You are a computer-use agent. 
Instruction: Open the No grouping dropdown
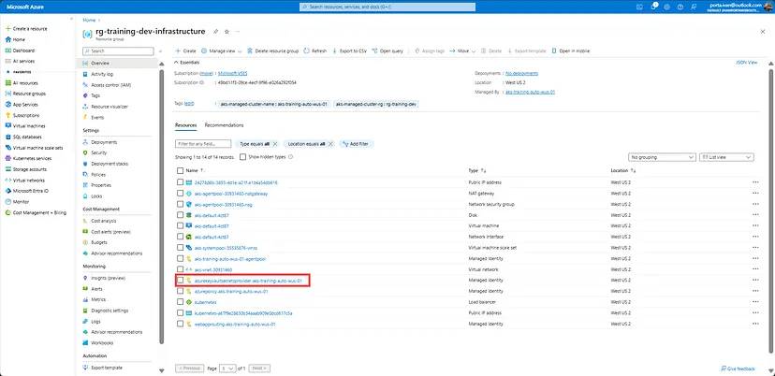662,157
